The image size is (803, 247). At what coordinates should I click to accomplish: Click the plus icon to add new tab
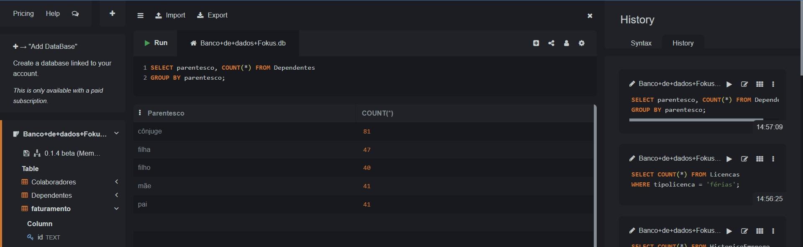(x=112, y=13)
